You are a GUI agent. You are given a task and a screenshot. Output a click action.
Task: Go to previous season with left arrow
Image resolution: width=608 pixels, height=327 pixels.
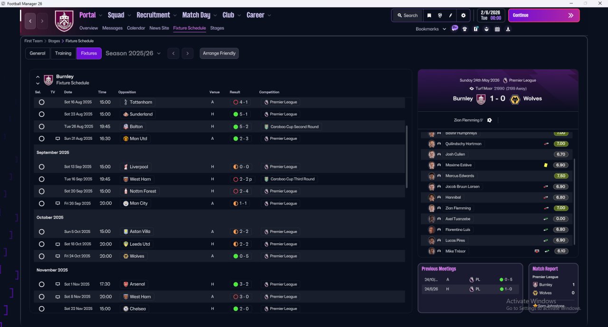[173, 53]
